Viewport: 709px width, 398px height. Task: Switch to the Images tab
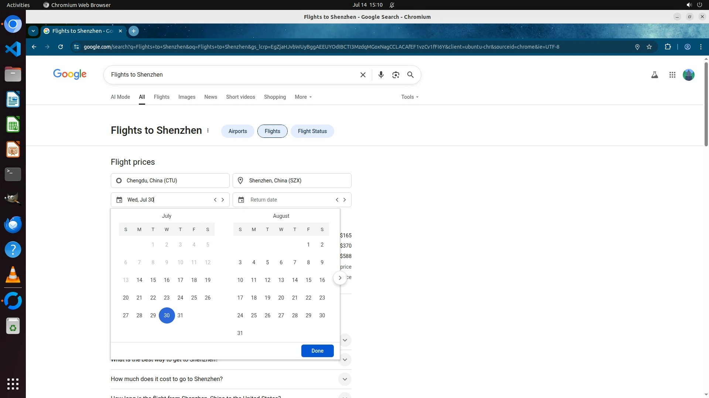(186, 97)
